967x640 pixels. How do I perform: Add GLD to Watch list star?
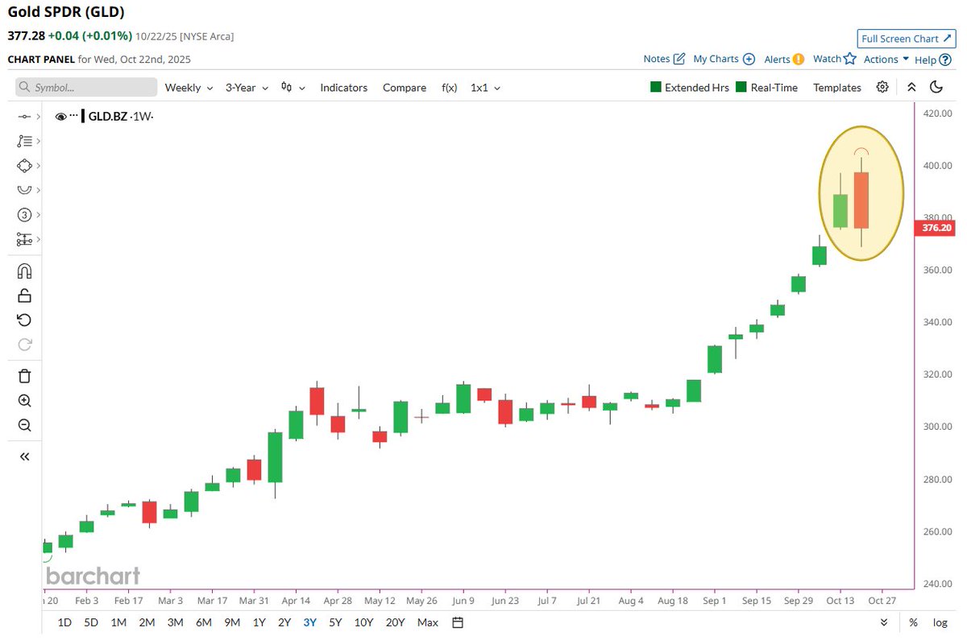click(834, 59)
